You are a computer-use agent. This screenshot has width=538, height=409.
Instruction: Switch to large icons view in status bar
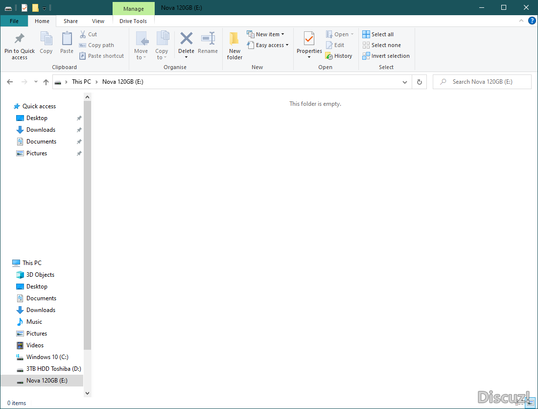531,403
